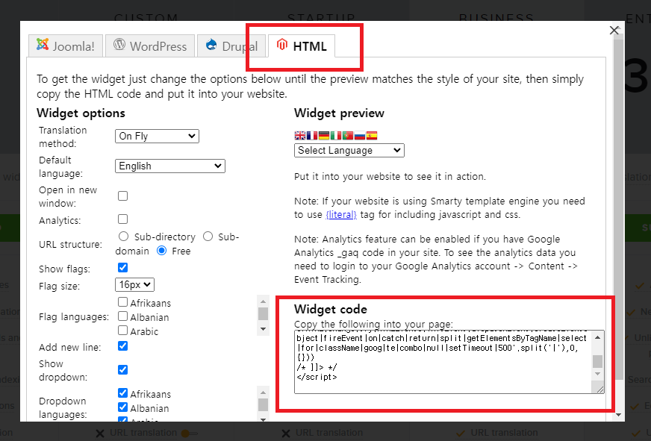Image resolution: width=651 pixels, height=441 pixels.
Task: Open the Default language dropdown
Action: (169, 166)
